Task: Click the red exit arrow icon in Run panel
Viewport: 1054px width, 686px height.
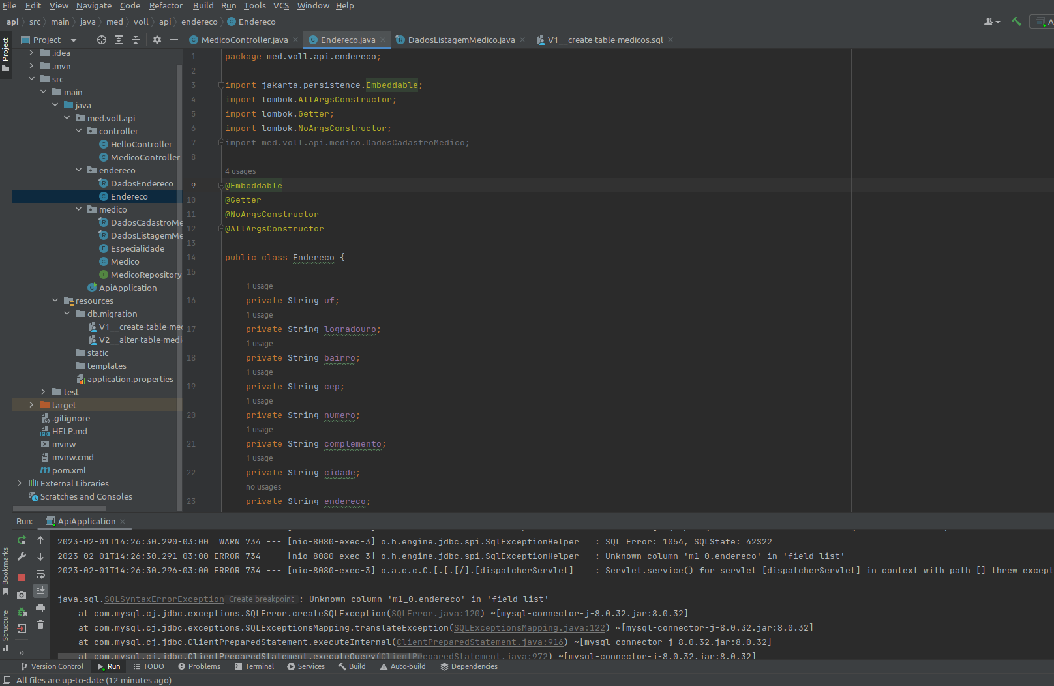Action: [22, 629]
